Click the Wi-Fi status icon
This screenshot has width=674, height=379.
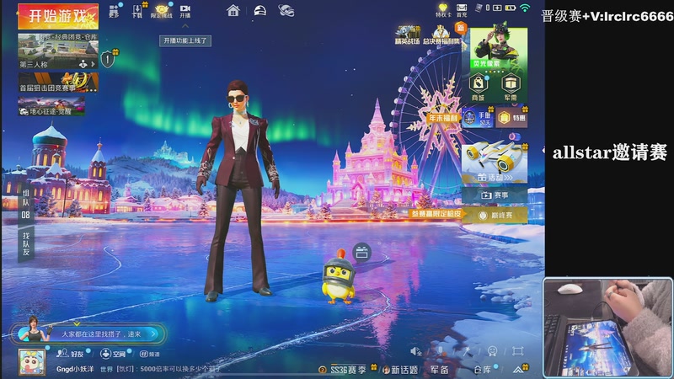(525, 8)
